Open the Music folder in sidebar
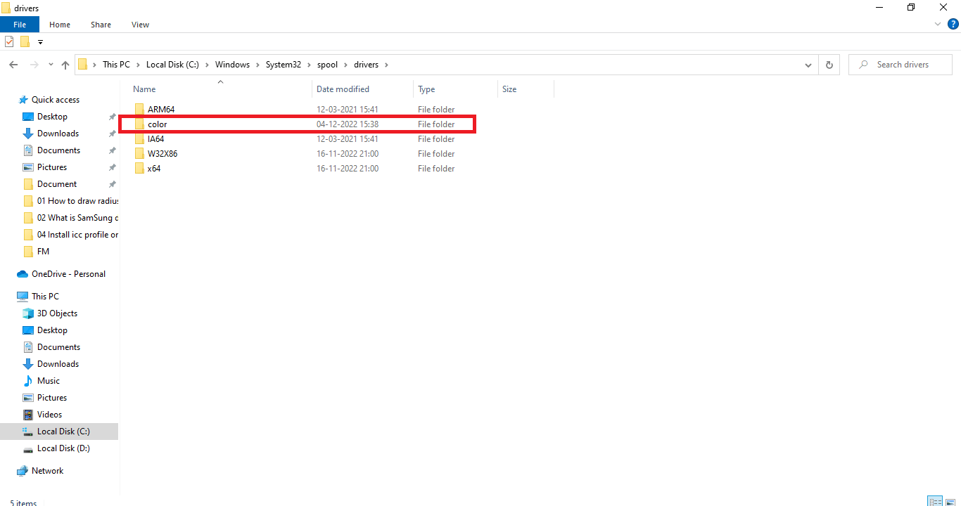961x506 pixels. pos(49,381)
